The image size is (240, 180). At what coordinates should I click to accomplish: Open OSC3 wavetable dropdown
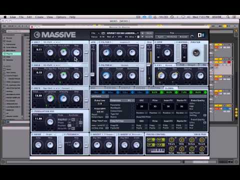pyautogui.click(x=49, y=88)
